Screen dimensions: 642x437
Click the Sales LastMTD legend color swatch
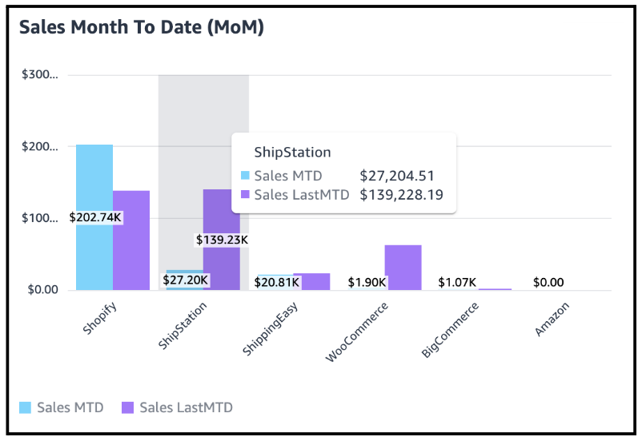128,407
